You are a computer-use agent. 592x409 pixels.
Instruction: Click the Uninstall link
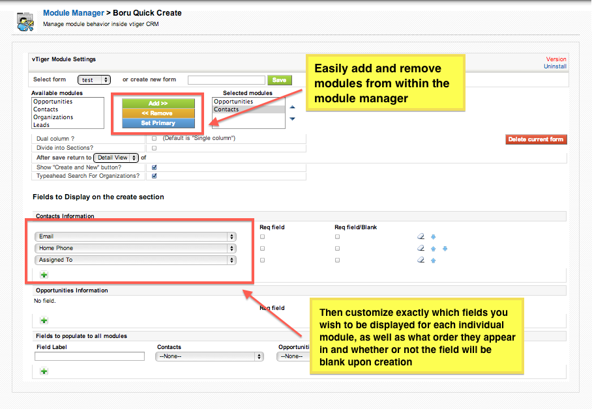(x=555, y=66)
